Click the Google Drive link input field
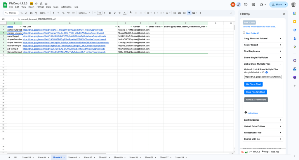Viewport: 299px width, 160px height. (x=263, y=77)
